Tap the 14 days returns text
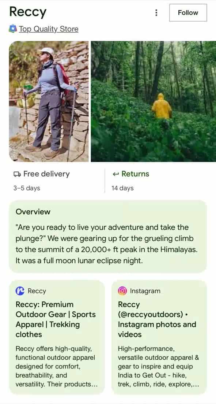This screenshot has width=216, height=404. tap(122, 188)
